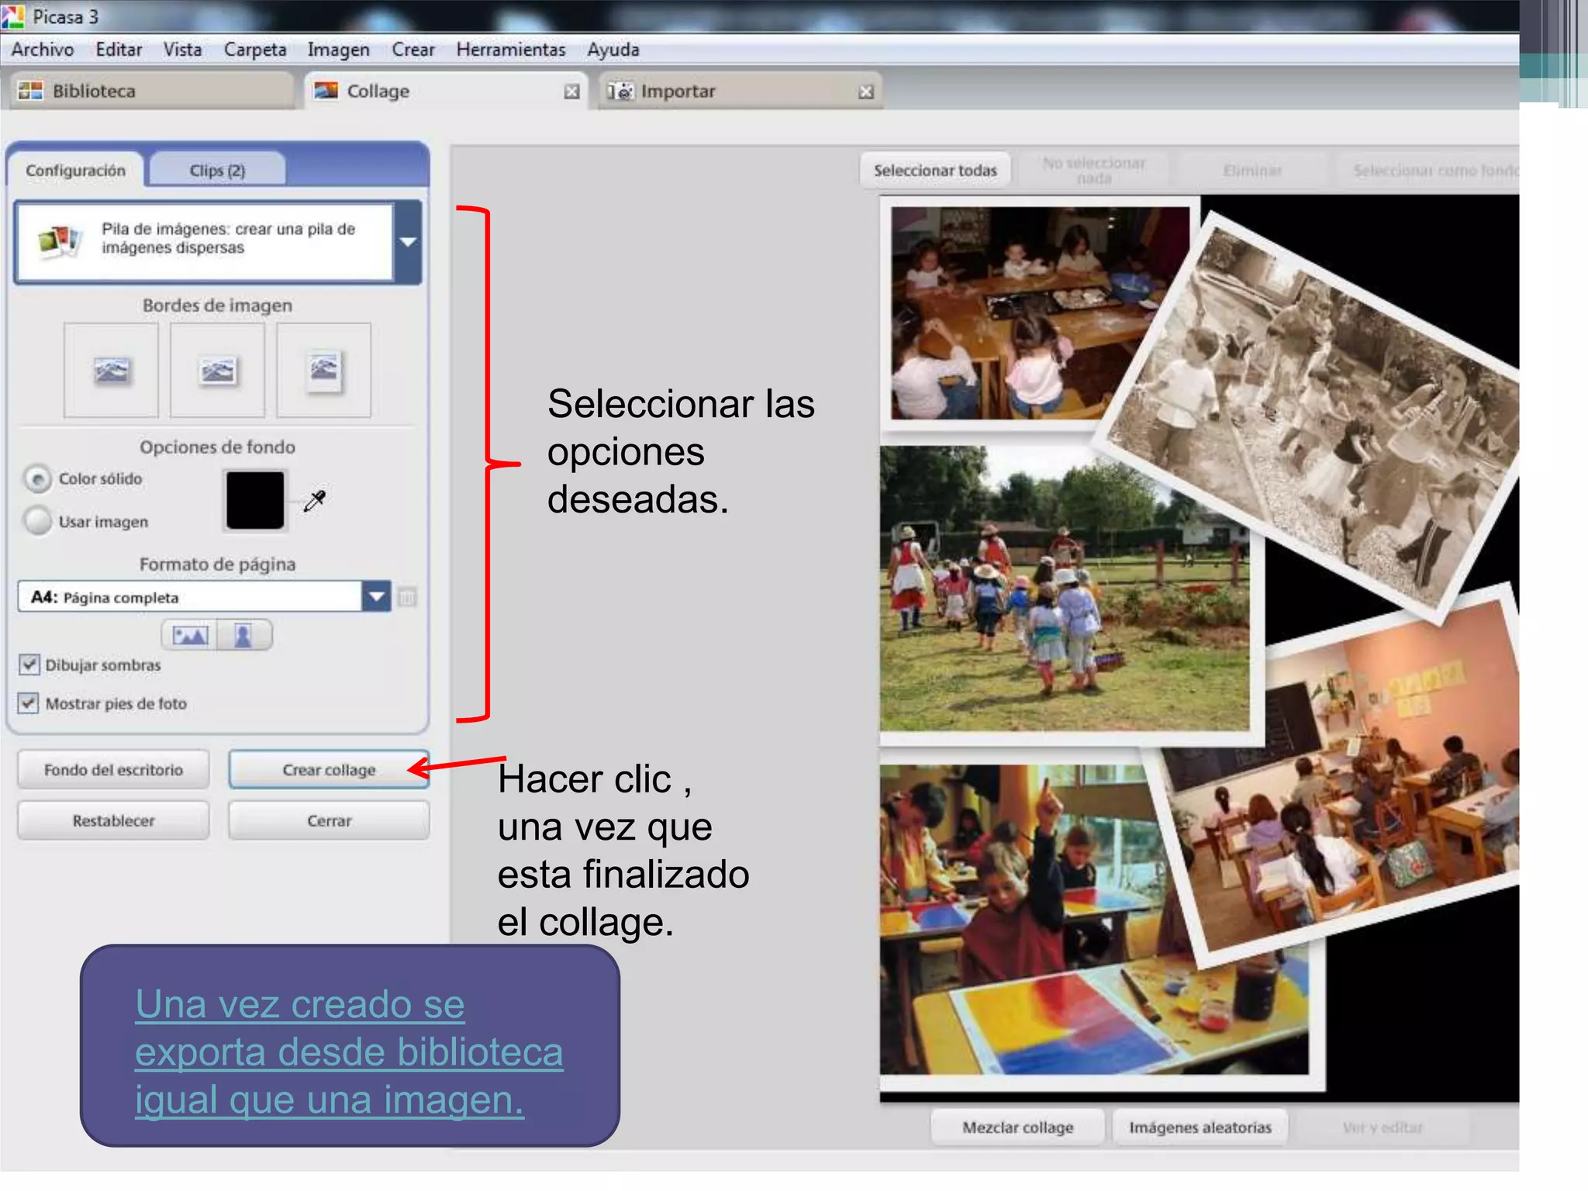This screenshot has height=1191, width=1588.
Task: Click the Fondo del escritorio button
Action: pos(113,770)
